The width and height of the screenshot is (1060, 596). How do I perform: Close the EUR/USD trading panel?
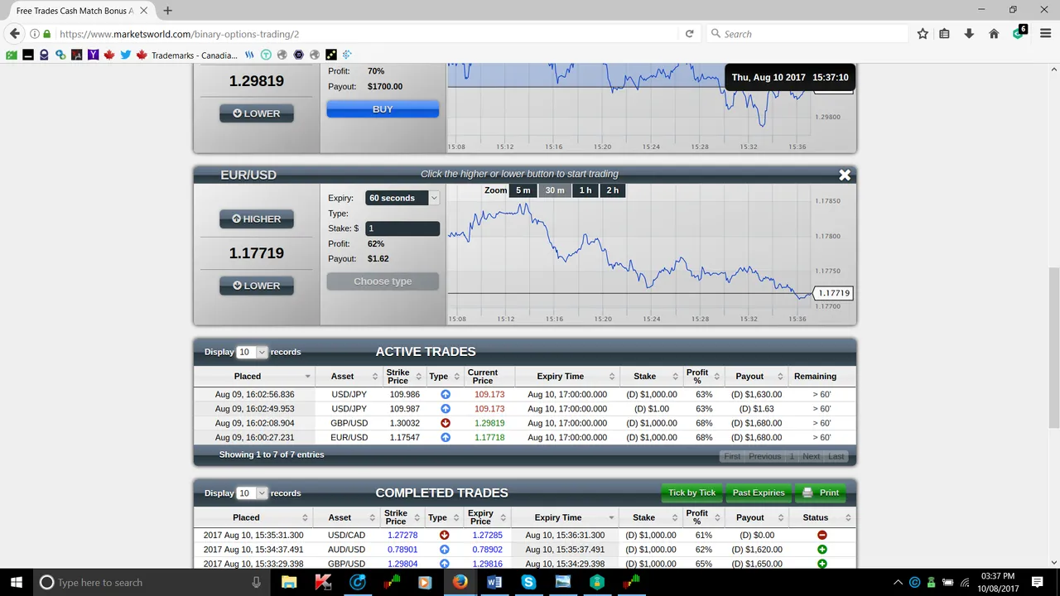click(x=844, y=175)
